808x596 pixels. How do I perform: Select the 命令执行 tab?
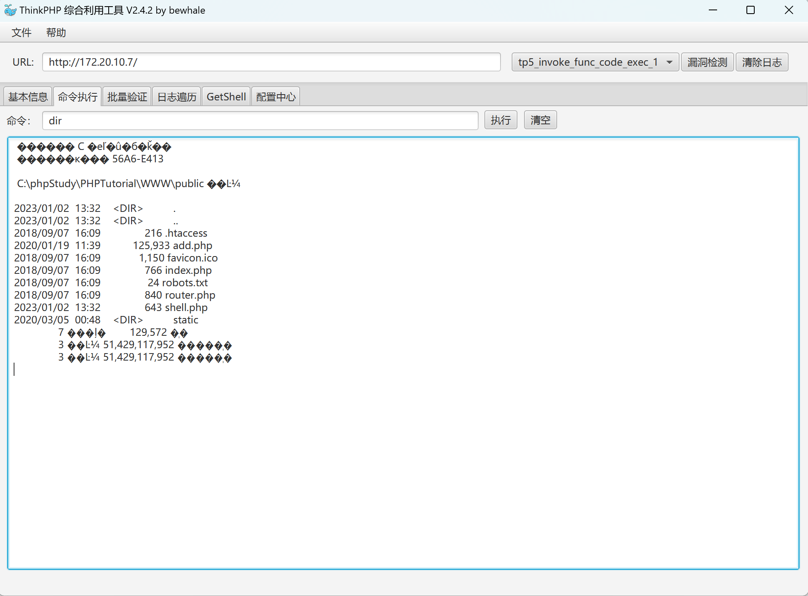tap(78, 97)
